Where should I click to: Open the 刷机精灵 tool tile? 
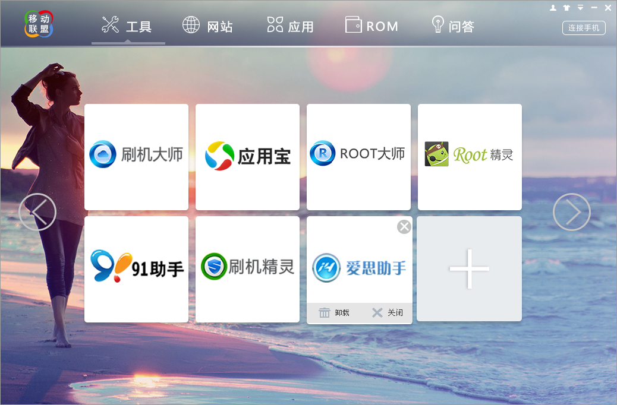point(247,268)
